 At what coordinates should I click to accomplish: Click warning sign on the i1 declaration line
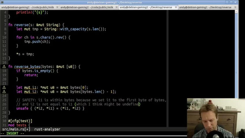pos(4,87)
